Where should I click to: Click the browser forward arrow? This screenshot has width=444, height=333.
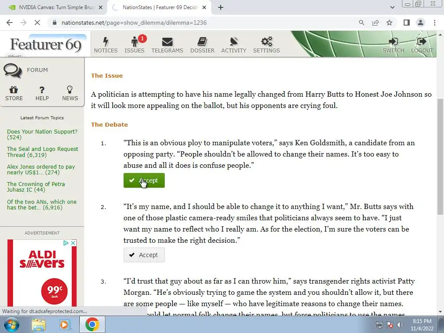pyautogui.click(x=23, y=23)
